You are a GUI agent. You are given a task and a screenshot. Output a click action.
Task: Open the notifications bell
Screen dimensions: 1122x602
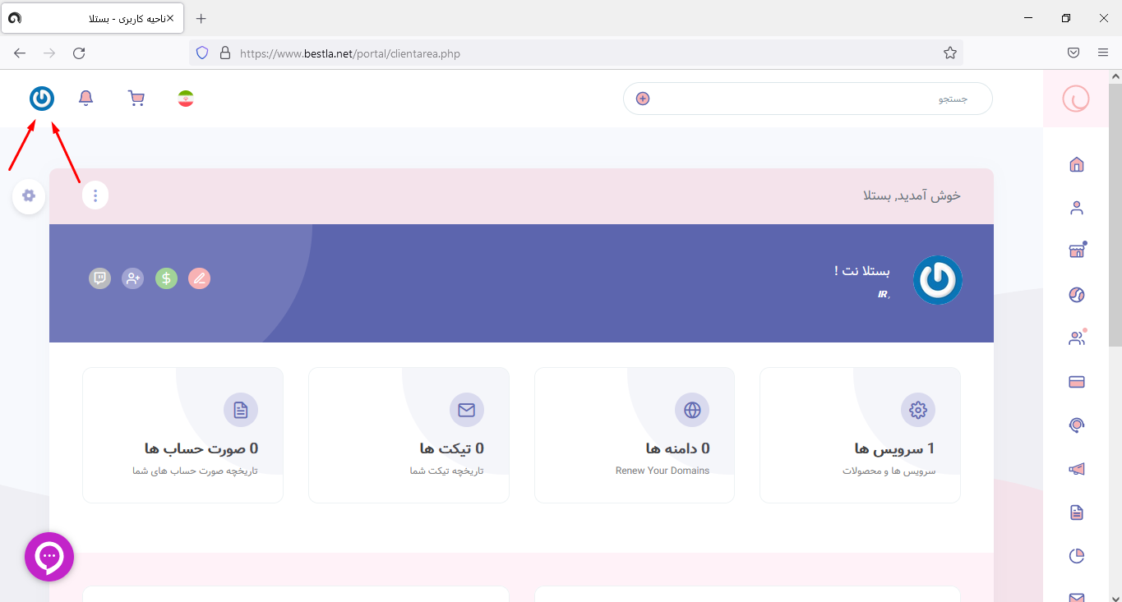(x=85, y=99)
